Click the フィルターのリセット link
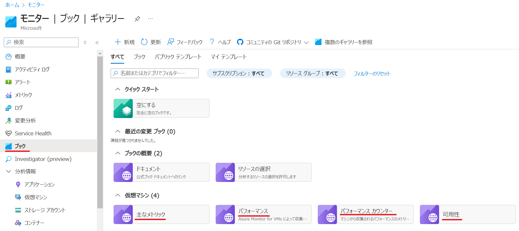Viewport: 519px width, 231px height. [x=372, y=74]
